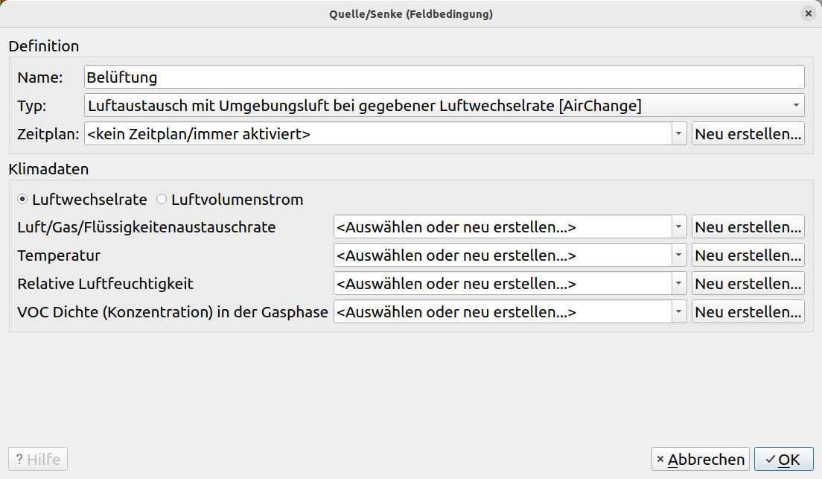Screen dimensions: 822x479
Task: Open help with the Hilfe button
Action: coord(38,459)
